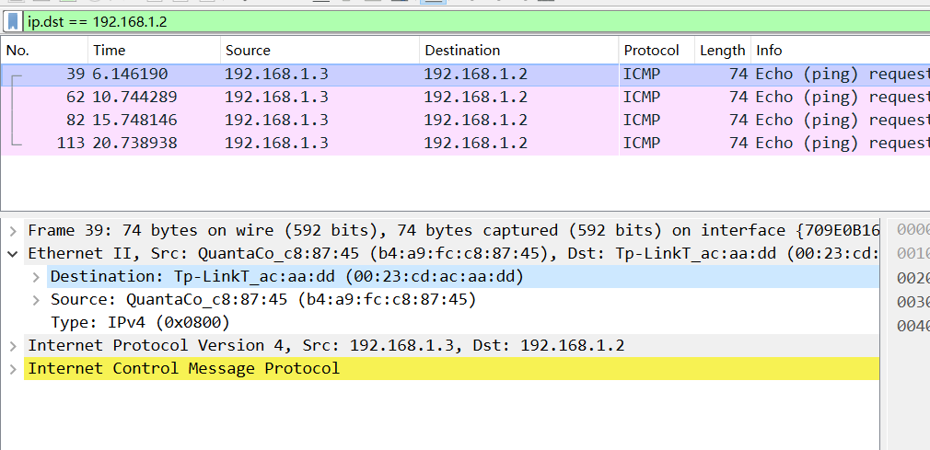This screenshot has width=930, height=450.
Task: Click the ip.dst display filter field
Action: click(460, 20)
